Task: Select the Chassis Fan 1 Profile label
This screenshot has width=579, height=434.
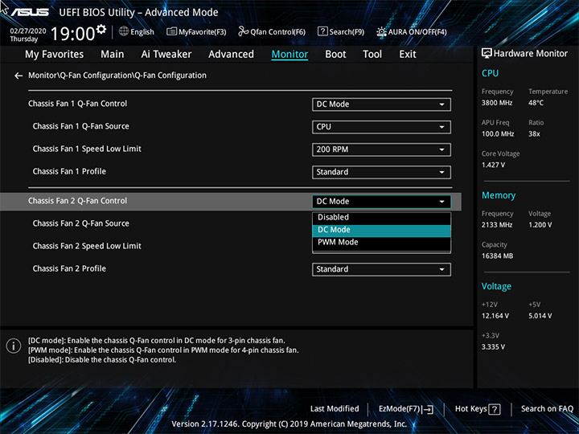Action: click(x=69, y=171)
